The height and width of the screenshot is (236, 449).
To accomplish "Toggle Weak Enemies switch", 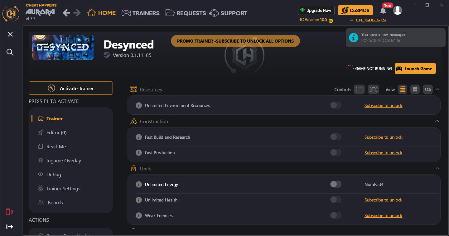I will tap(336, 215).
